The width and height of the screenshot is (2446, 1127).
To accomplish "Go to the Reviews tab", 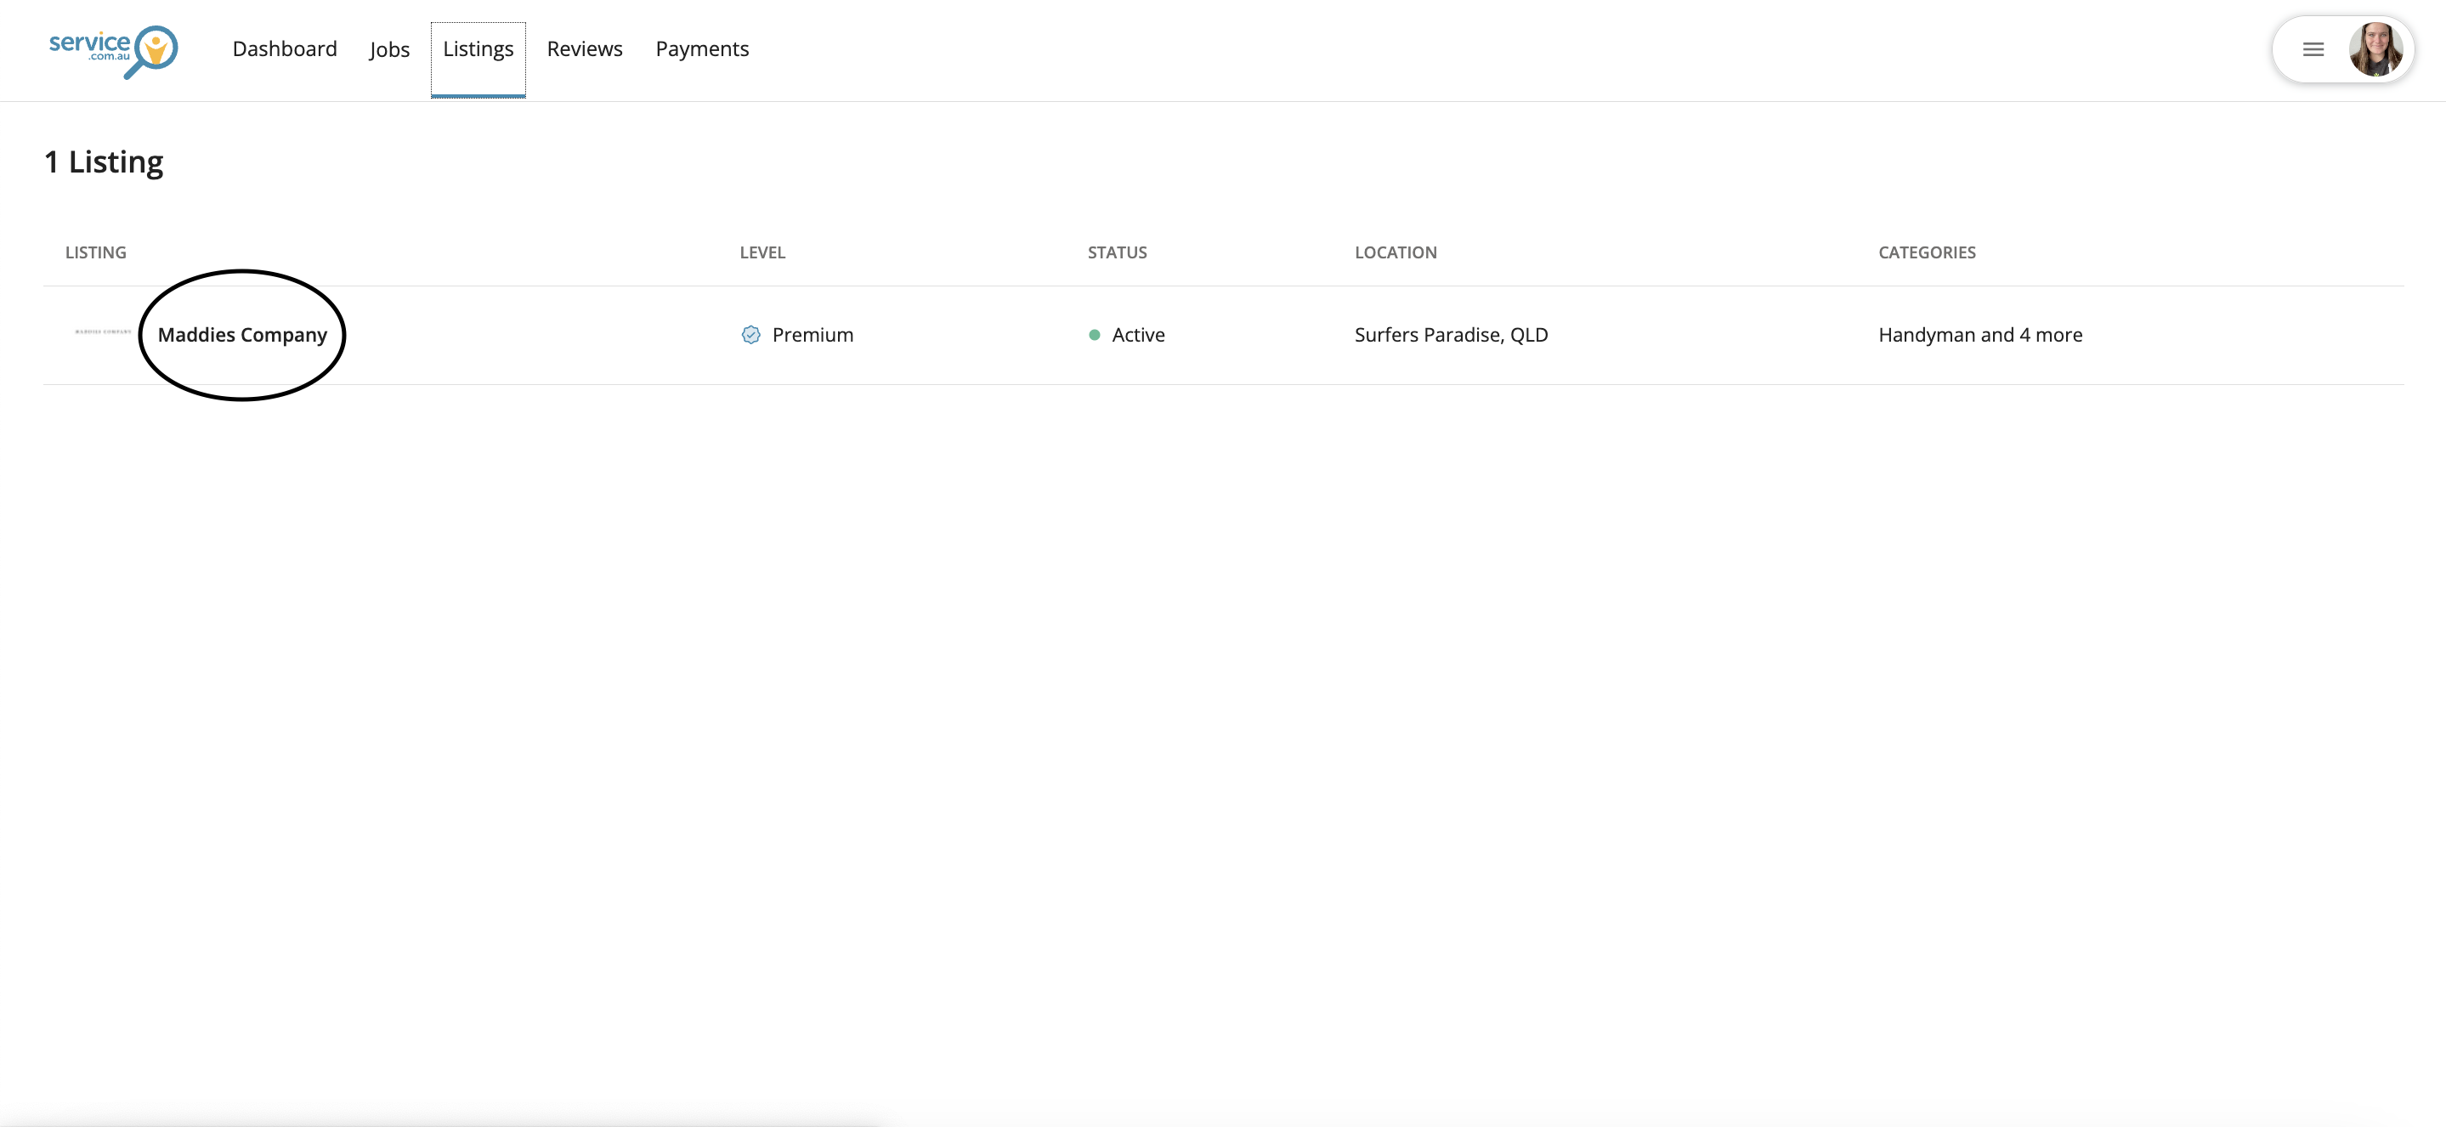I will pos(584,49).
